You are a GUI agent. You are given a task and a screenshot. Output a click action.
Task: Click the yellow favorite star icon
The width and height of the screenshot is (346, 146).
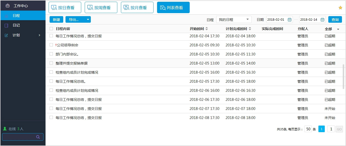pos(340,8)
